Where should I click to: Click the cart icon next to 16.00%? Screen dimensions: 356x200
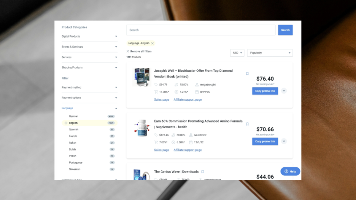156,92
